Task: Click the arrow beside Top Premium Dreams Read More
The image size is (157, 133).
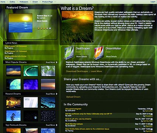Action: [x=57, y=125]
